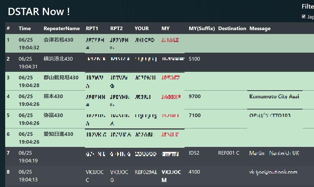314x187 pixels.
Task: Select repeater name 熊本430
Action: 53,96
